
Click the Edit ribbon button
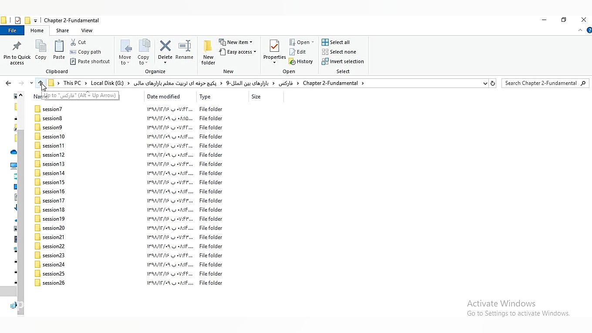(298, 52)
